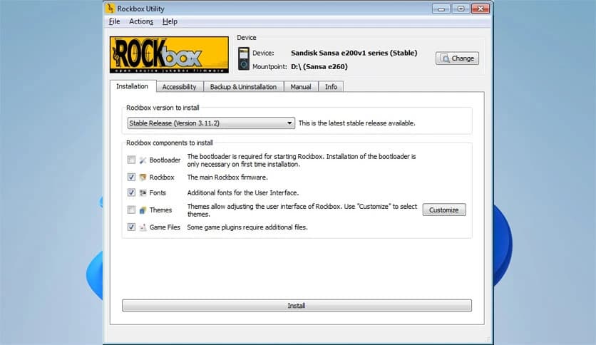
Task: Click 'This is the latest stable release available.'
Action: (357, 123)
